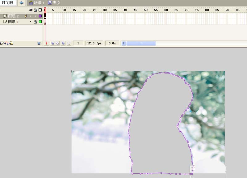
Task: Select keyframe 1 of 图层 2
Action: [45, 16]
